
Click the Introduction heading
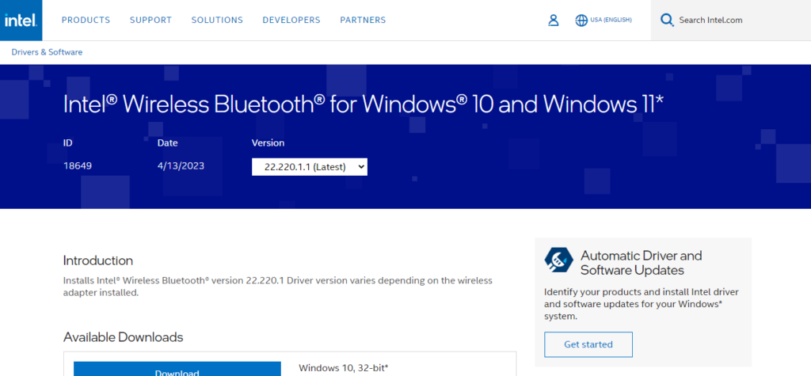click(x=97, y=260)
